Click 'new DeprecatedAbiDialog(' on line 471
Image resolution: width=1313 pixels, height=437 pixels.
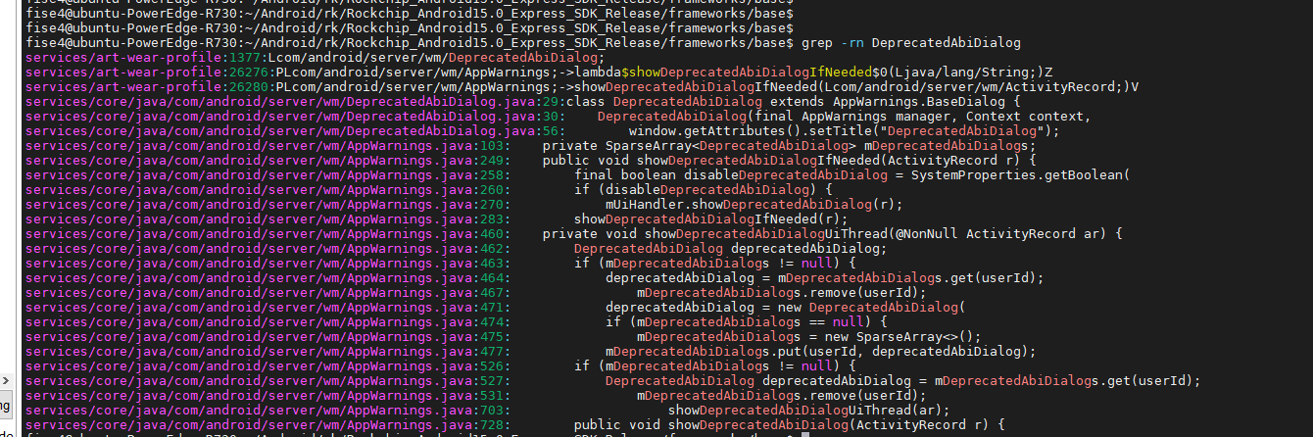(872, 308)
